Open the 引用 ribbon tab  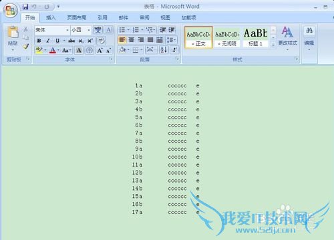102,18
